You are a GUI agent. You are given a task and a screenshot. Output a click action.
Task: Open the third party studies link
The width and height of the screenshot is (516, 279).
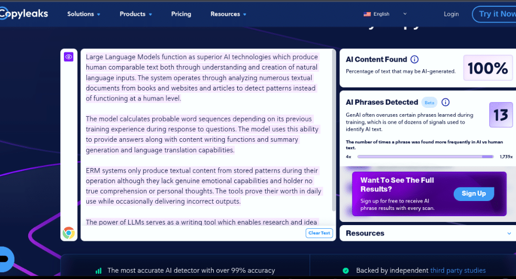(458, 271)
